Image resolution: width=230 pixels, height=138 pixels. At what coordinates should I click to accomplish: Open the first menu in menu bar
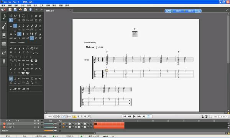tap(3, 5)
